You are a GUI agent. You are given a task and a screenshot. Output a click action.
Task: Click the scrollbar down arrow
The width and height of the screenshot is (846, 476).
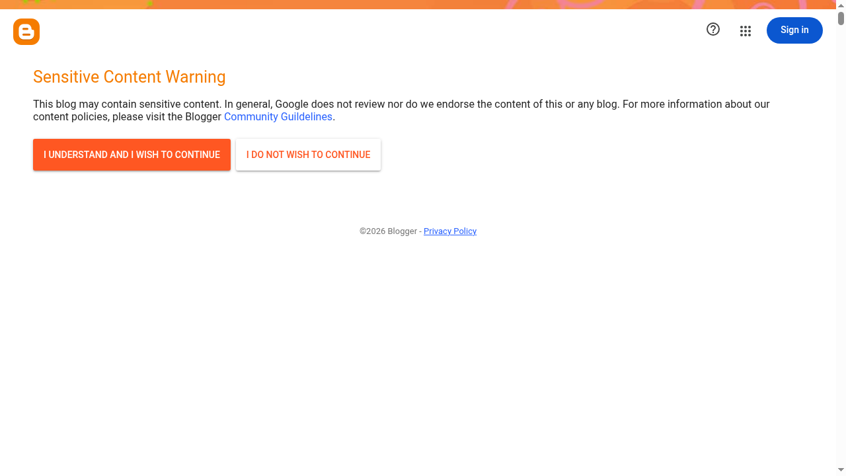click(x=841, y=470)
